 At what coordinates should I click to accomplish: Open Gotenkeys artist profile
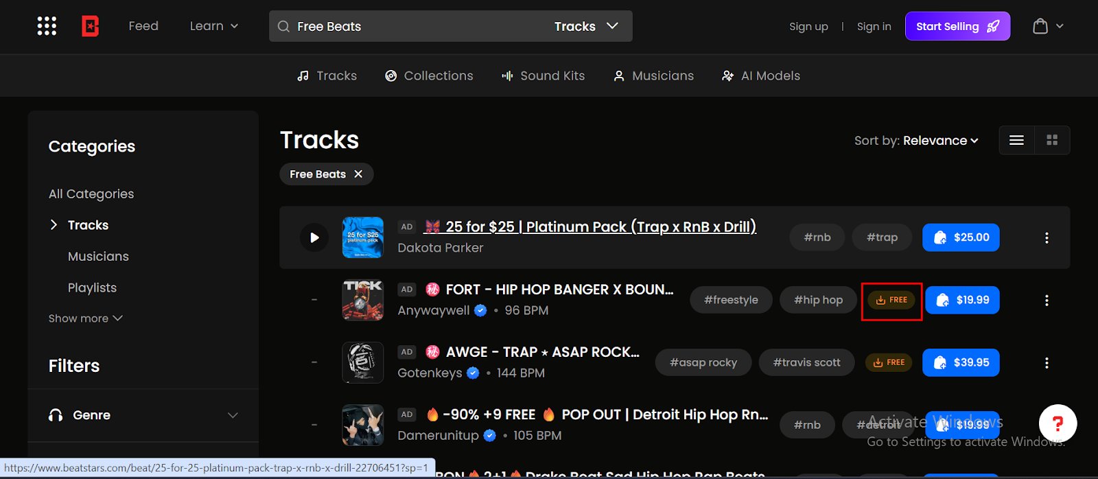[430, 373]
